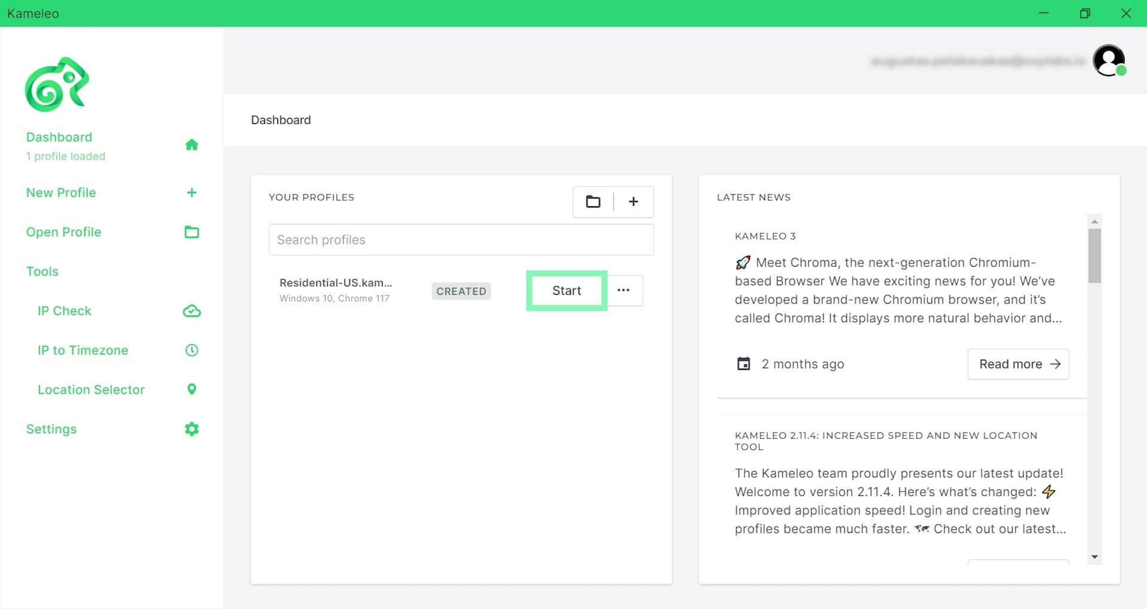1147x609 pixels.
Task: Click the KAMELEO 3 news title
Action: point(765,236)
